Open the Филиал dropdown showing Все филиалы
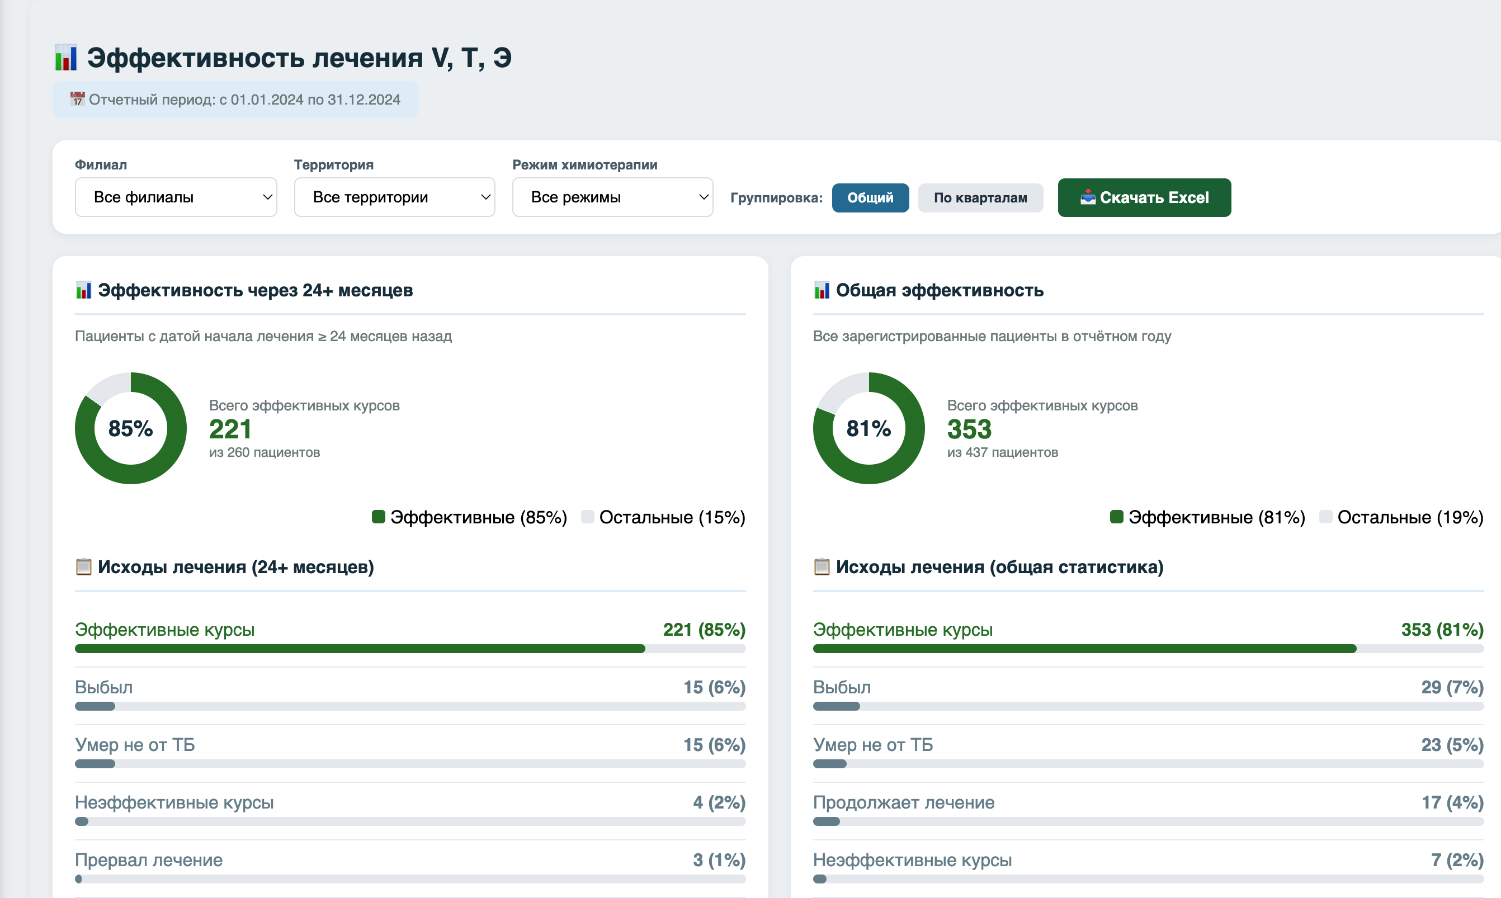 (176, 197)
